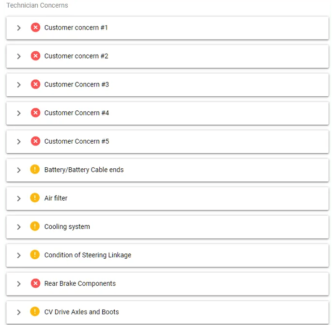Click yellow warning icon beside Air filter
Screen dimensions: 335x325
tap(35, 198)
